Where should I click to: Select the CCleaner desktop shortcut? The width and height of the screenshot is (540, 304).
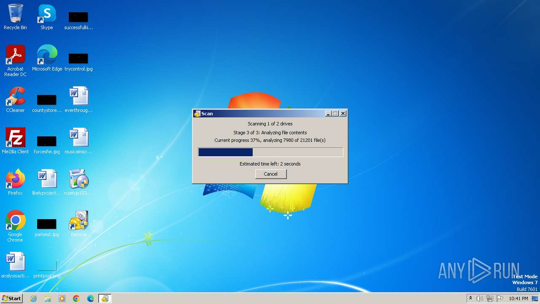15,100
